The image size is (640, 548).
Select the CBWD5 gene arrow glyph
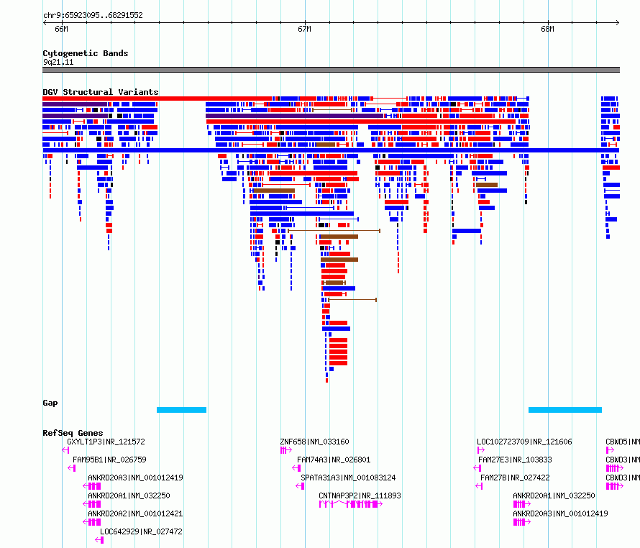(x=611, y=450)
